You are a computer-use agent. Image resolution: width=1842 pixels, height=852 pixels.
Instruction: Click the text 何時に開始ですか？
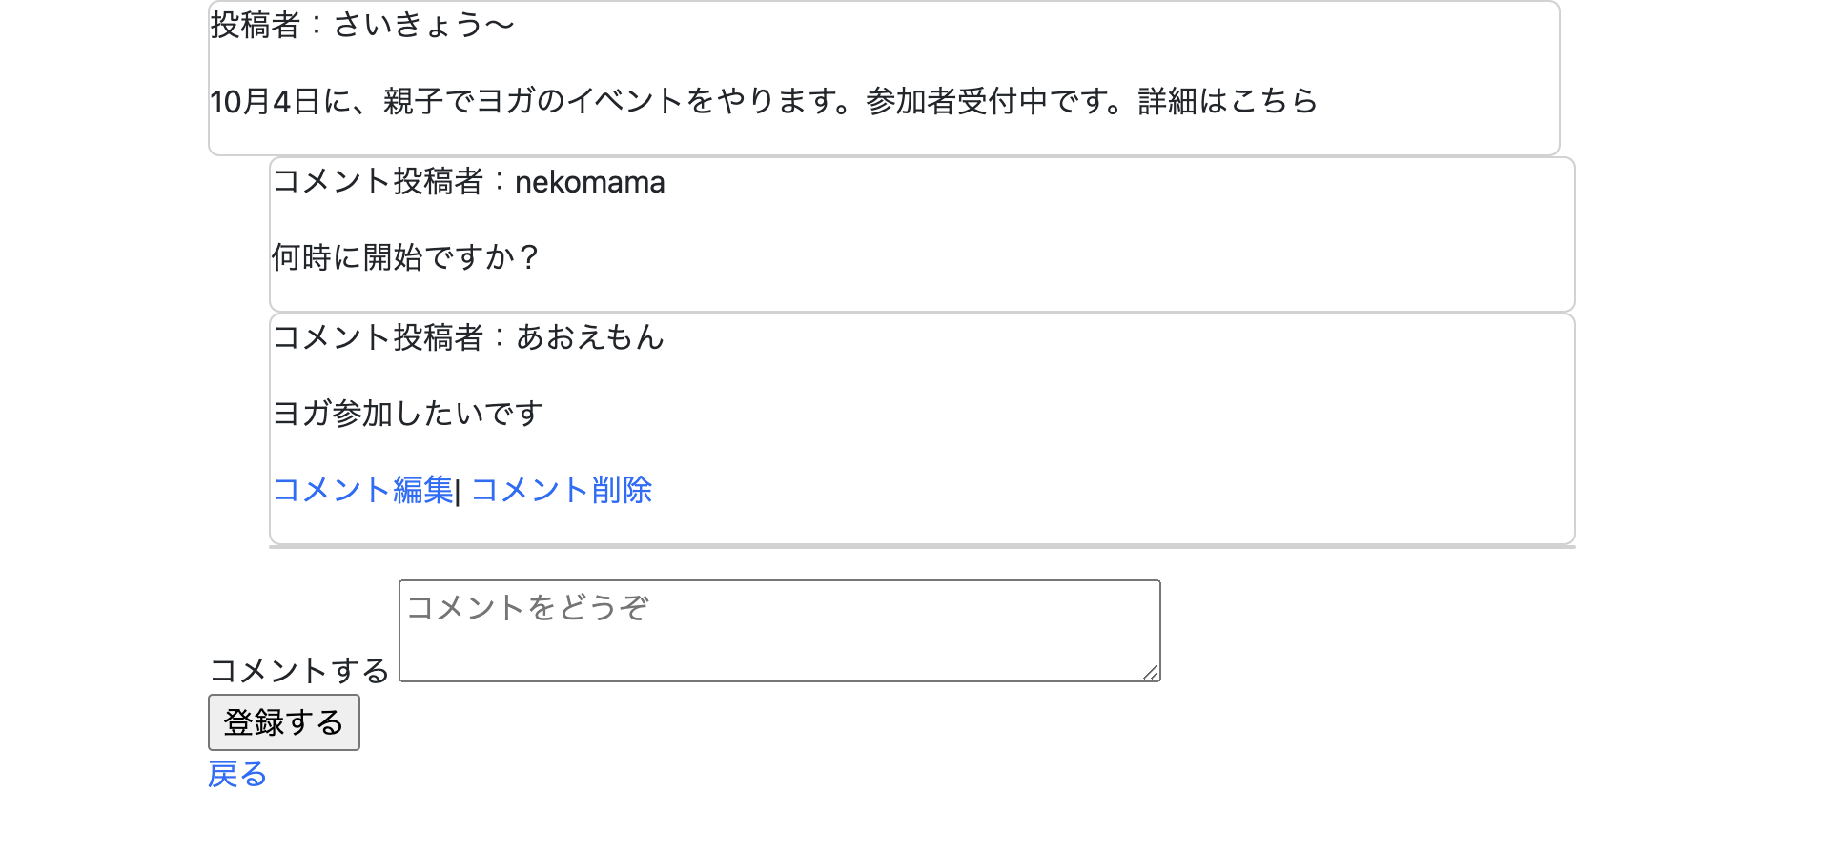tap(406, 255)
